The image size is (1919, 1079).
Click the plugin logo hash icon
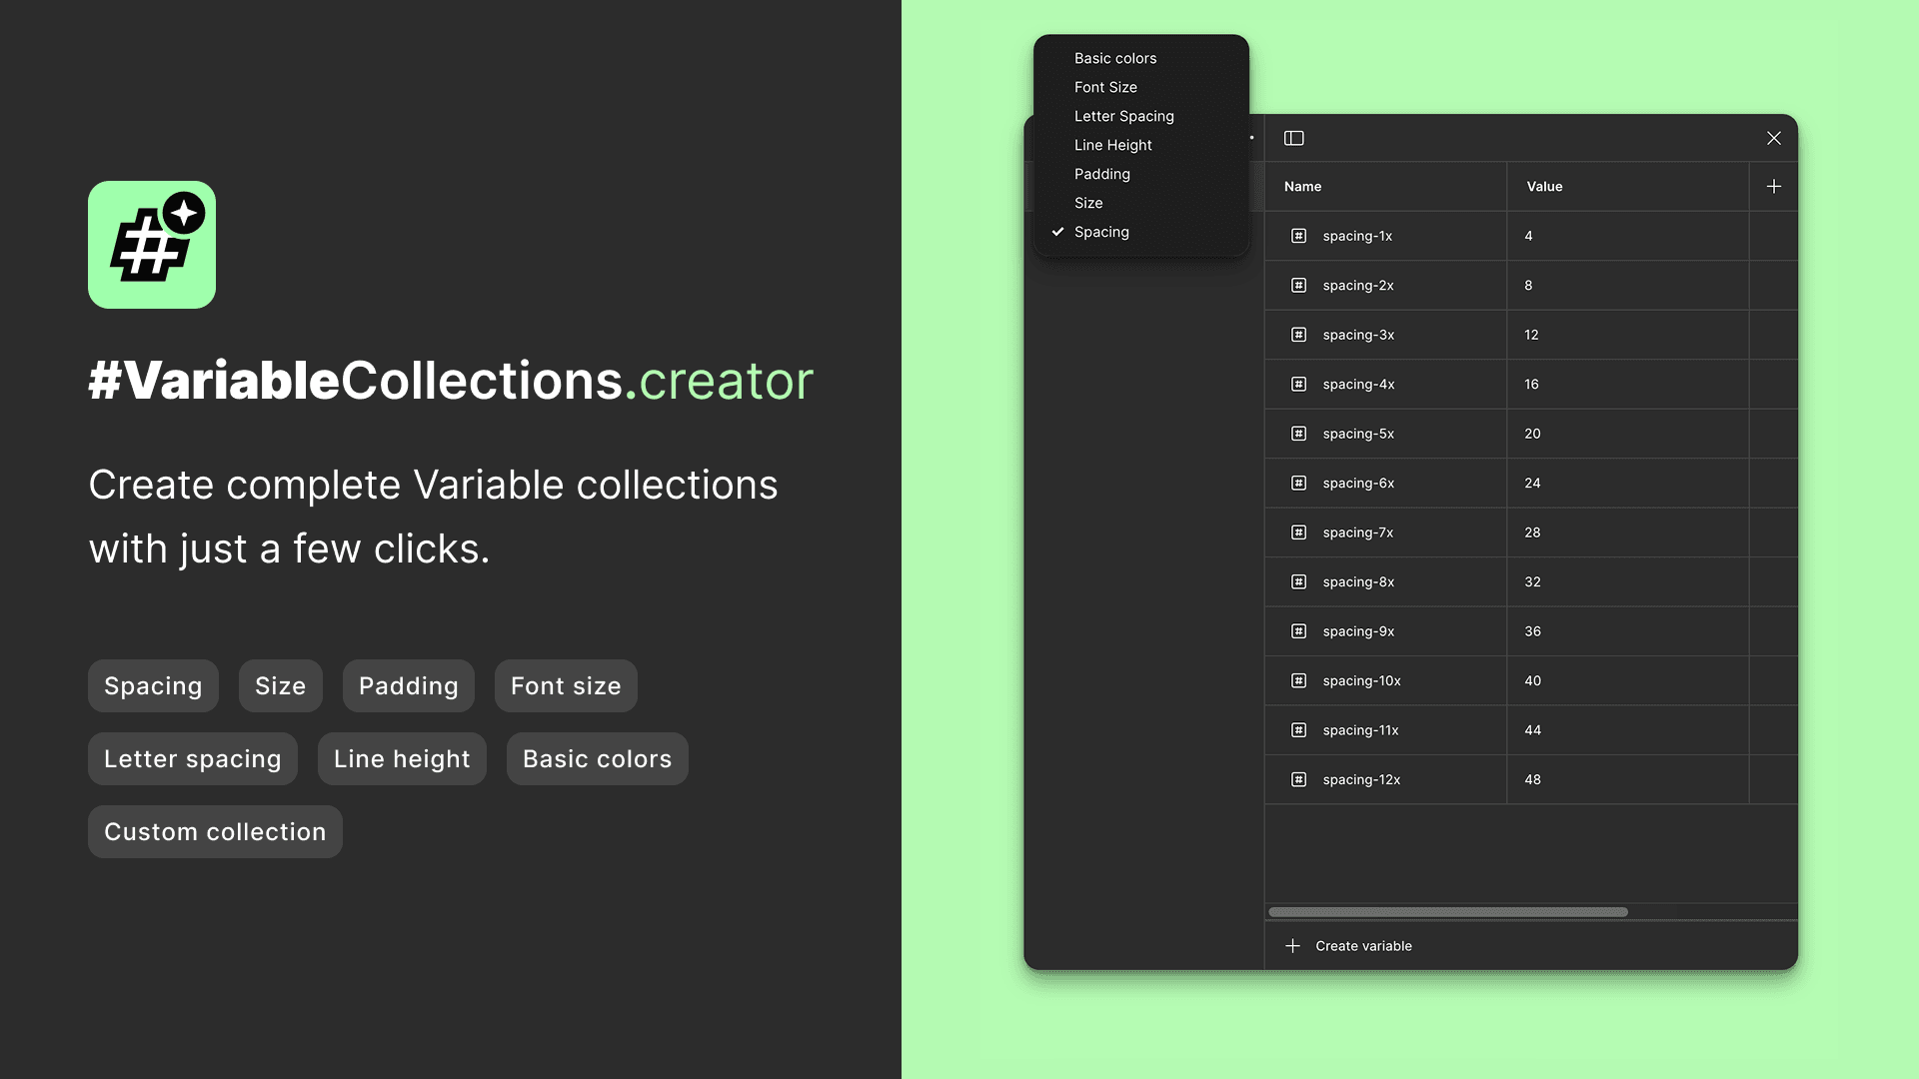(x=152, y=245)
